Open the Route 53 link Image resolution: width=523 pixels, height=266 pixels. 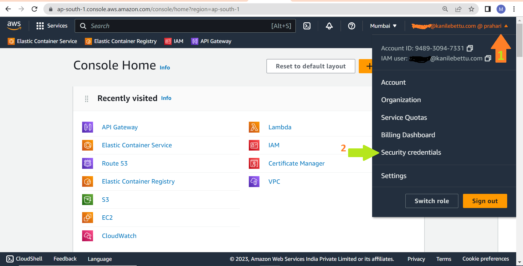point(115,163)
